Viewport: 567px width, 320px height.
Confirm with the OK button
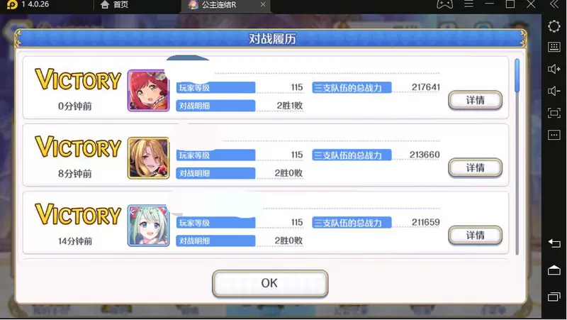[x=270, y=283]
